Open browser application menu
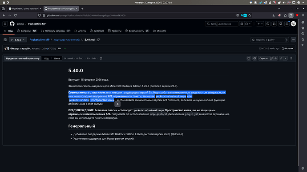Viewport: 307px width, 172px height. click(303, 15)
